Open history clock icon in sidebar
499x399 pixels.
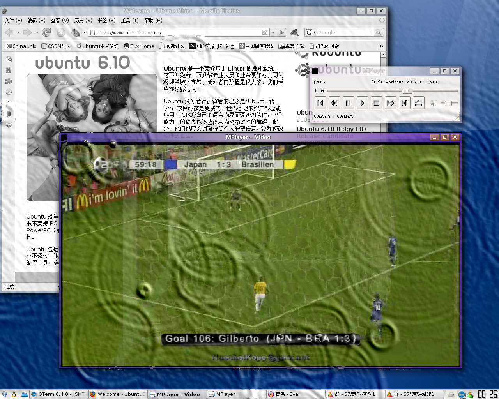(9, 92)
